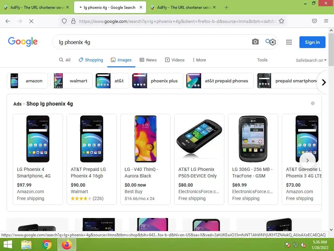Screen dimensions: 334x251
Task: View site security padlock info
Action: point(73,21)
